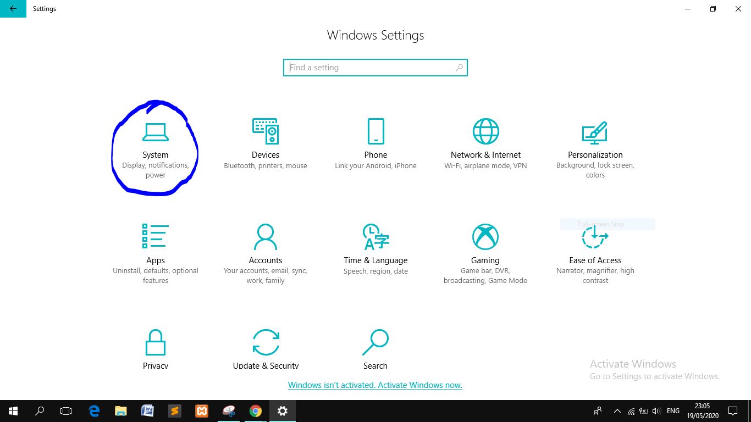Click the Time & Language label

(x=375, y=260)
